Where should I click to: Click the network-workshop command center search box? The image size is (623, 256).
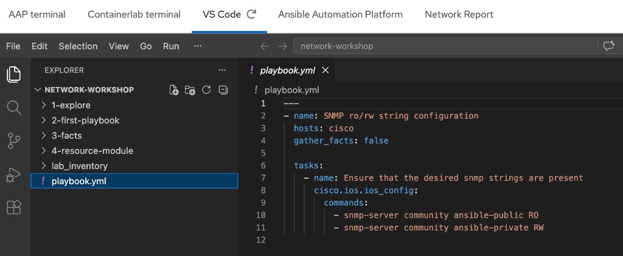click(x=445, y=46)
